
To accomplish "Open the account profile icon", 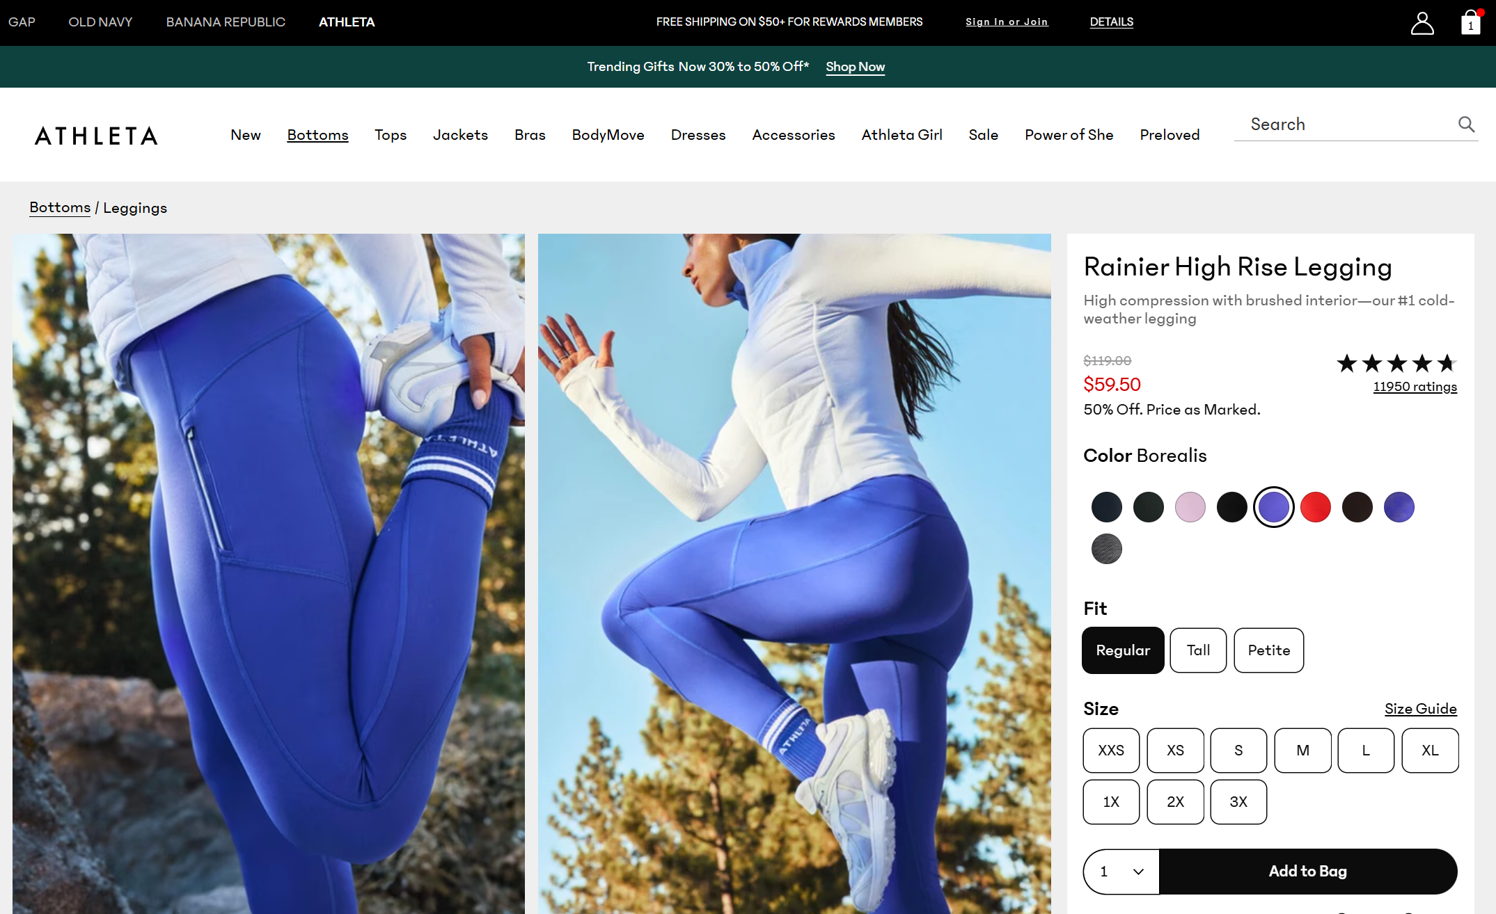I will (x=1422, y=23).
